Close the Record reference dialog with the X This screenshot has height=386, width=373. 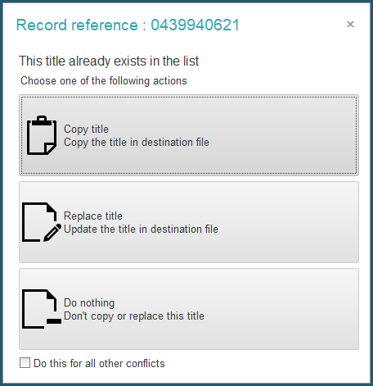(x=350, y=25)
